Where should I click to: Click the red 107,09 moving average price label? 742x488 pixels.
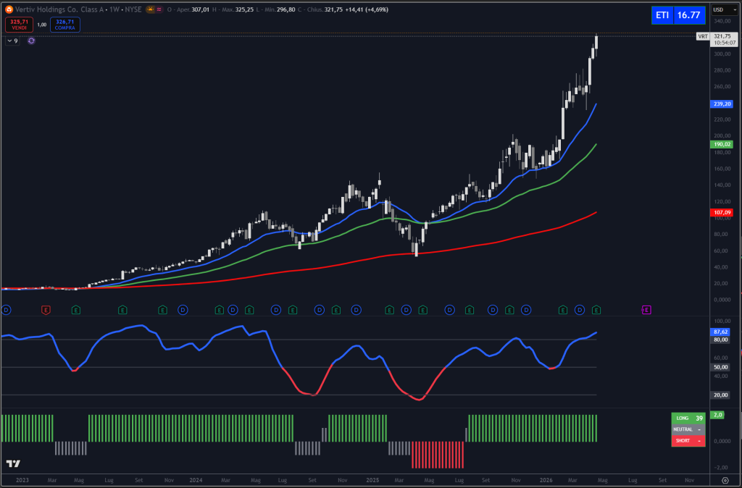click(720, 212)
